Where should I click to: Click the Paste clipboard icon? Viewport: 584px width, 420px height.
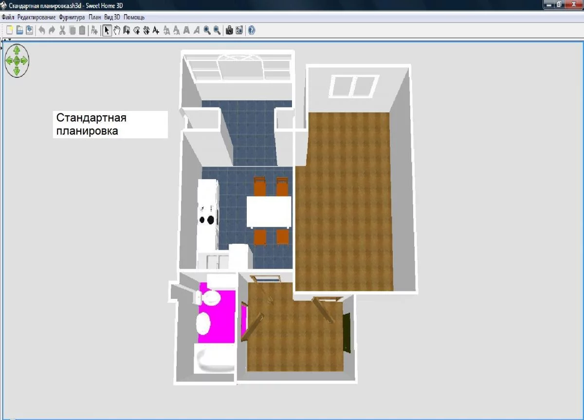pyautogui.click(x=82, y=30)
